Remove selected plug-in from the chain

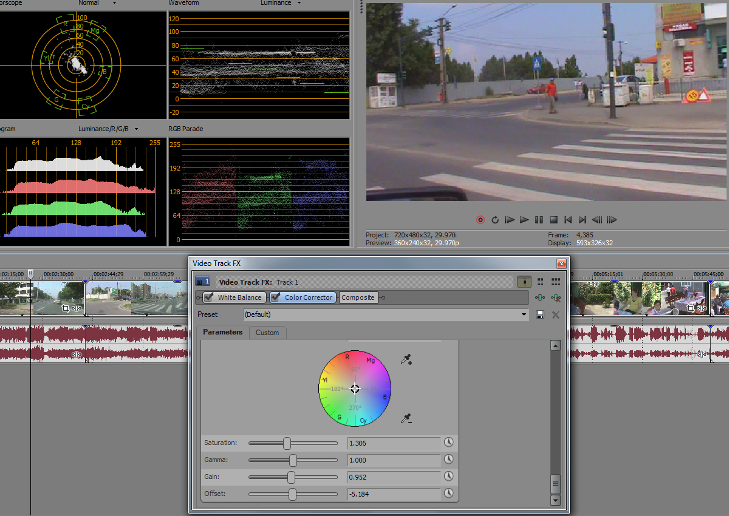(555, 297)
